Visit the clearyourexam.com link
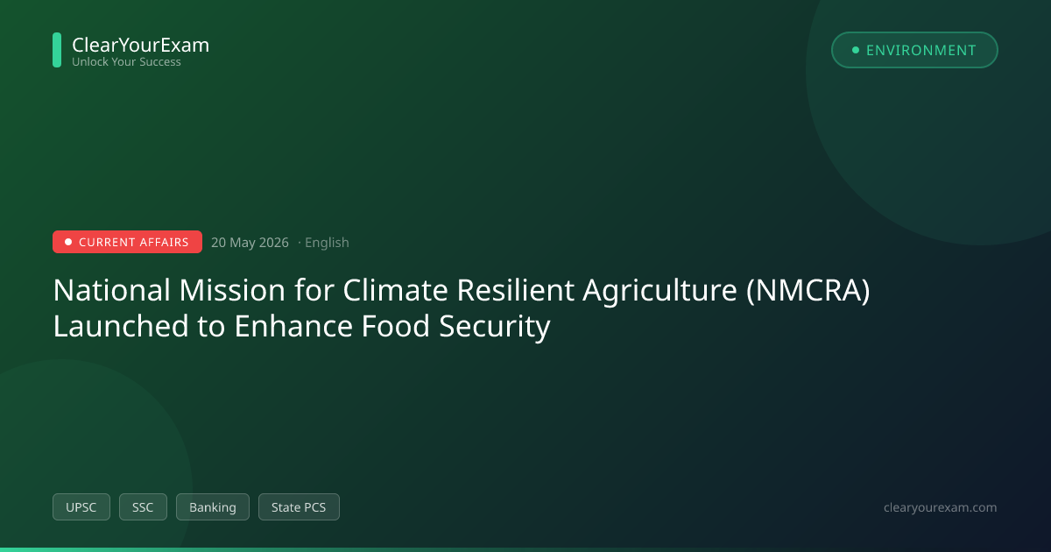 click(941, 507)
